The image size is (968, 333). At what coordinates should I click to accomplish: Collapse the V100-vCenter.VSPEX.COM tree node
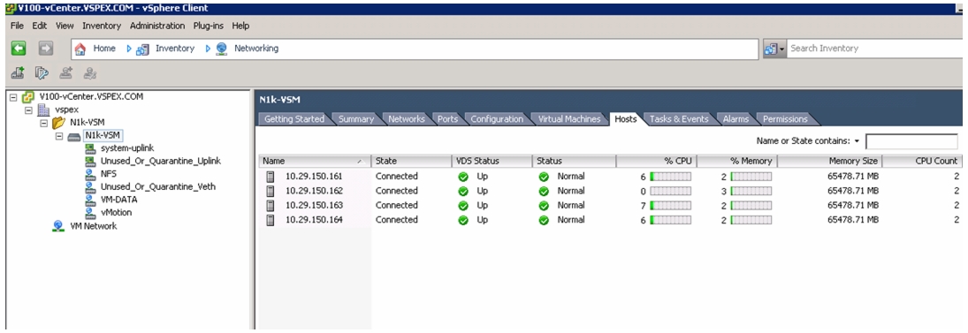coord(13,97)
